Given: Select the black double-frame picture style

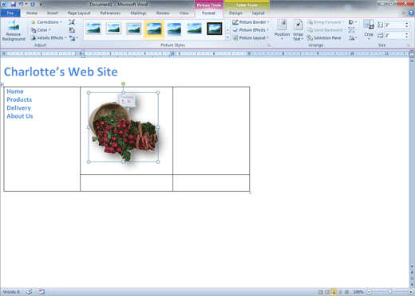Looking at the screenshot, I should pos(215,29).
